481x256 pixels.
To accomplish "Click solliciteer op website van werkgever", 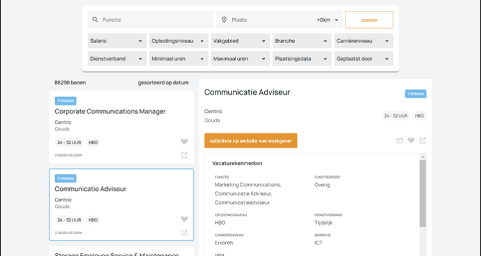I will pos(251,141).
